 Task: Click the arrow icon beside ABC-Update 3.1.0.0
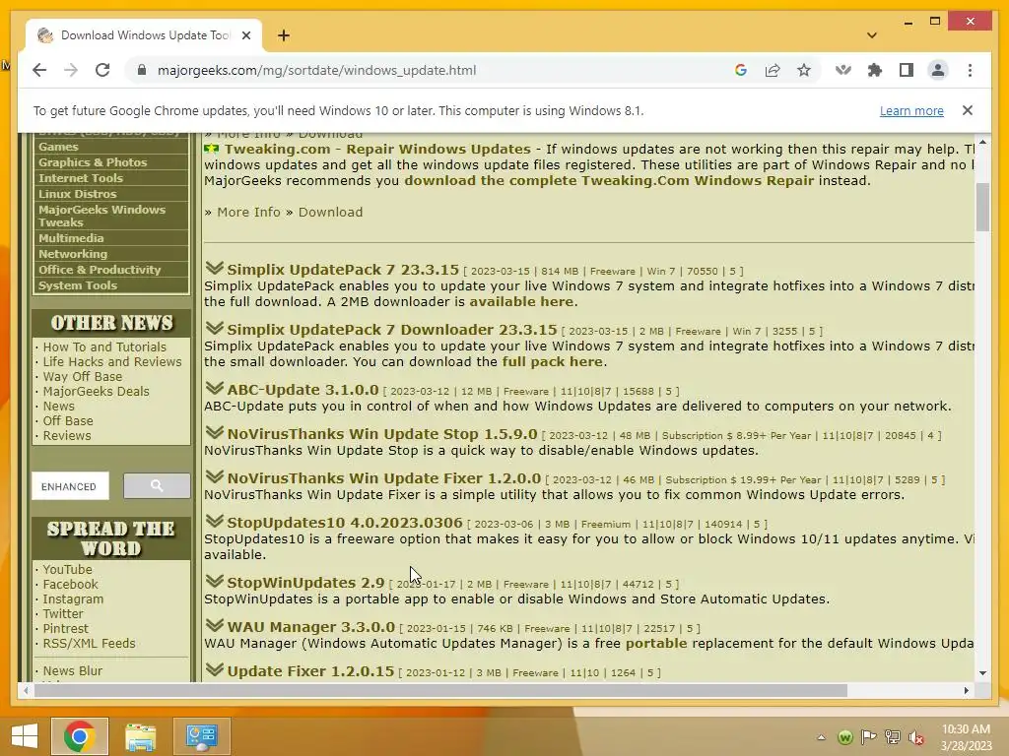pyautogui.click(x=214, y=388)
